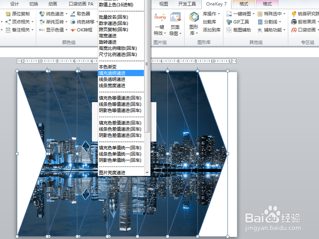
Task: Choose 填充透明递进 from the menu
Action: pyautogui.click(x=121, y=73)
